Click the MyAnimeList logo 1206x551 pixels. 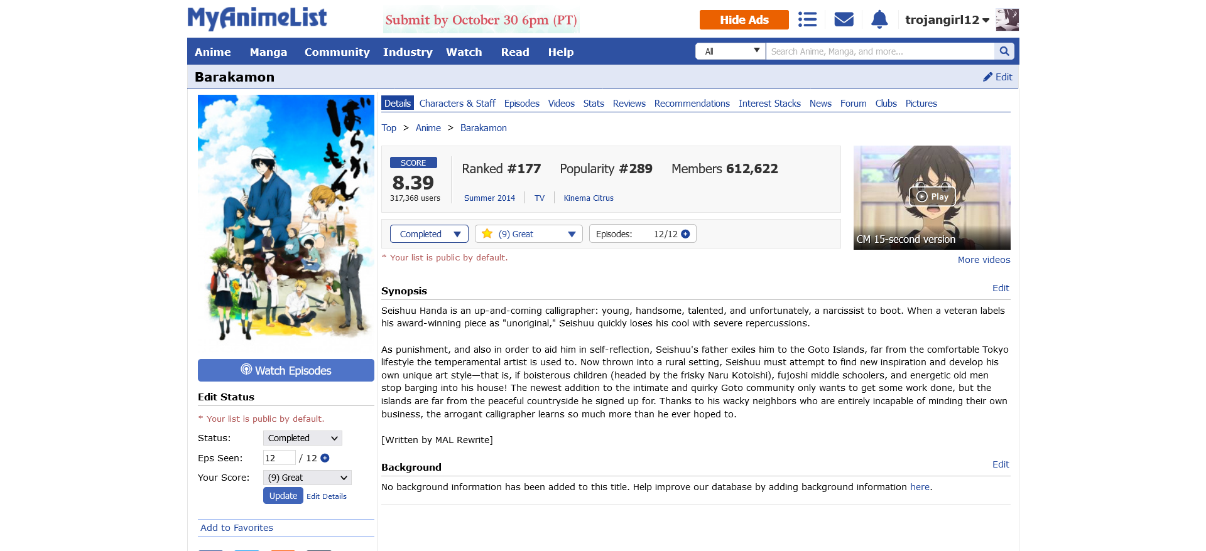(x=257, y=18)
